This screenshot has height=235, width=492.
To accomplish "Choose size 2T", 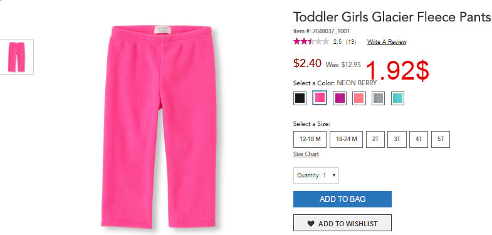I will [375, 139].
